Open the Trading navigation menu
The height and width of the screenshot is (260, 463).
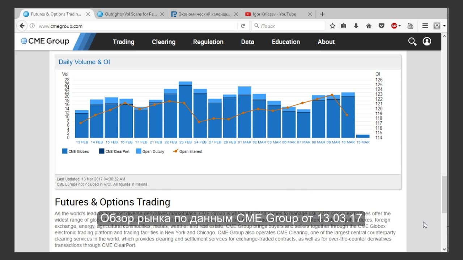[123, 42]
